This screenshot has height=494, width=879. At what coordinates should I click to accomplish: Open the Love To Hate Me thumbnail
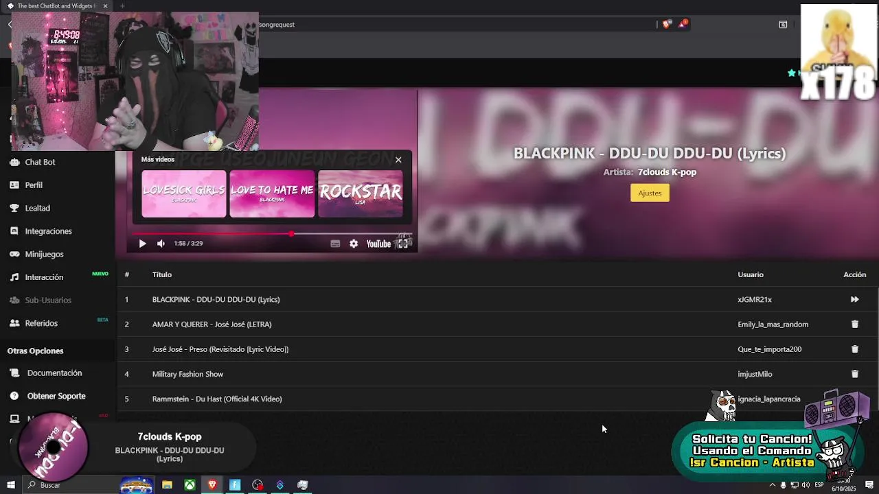tap(272, 194)
